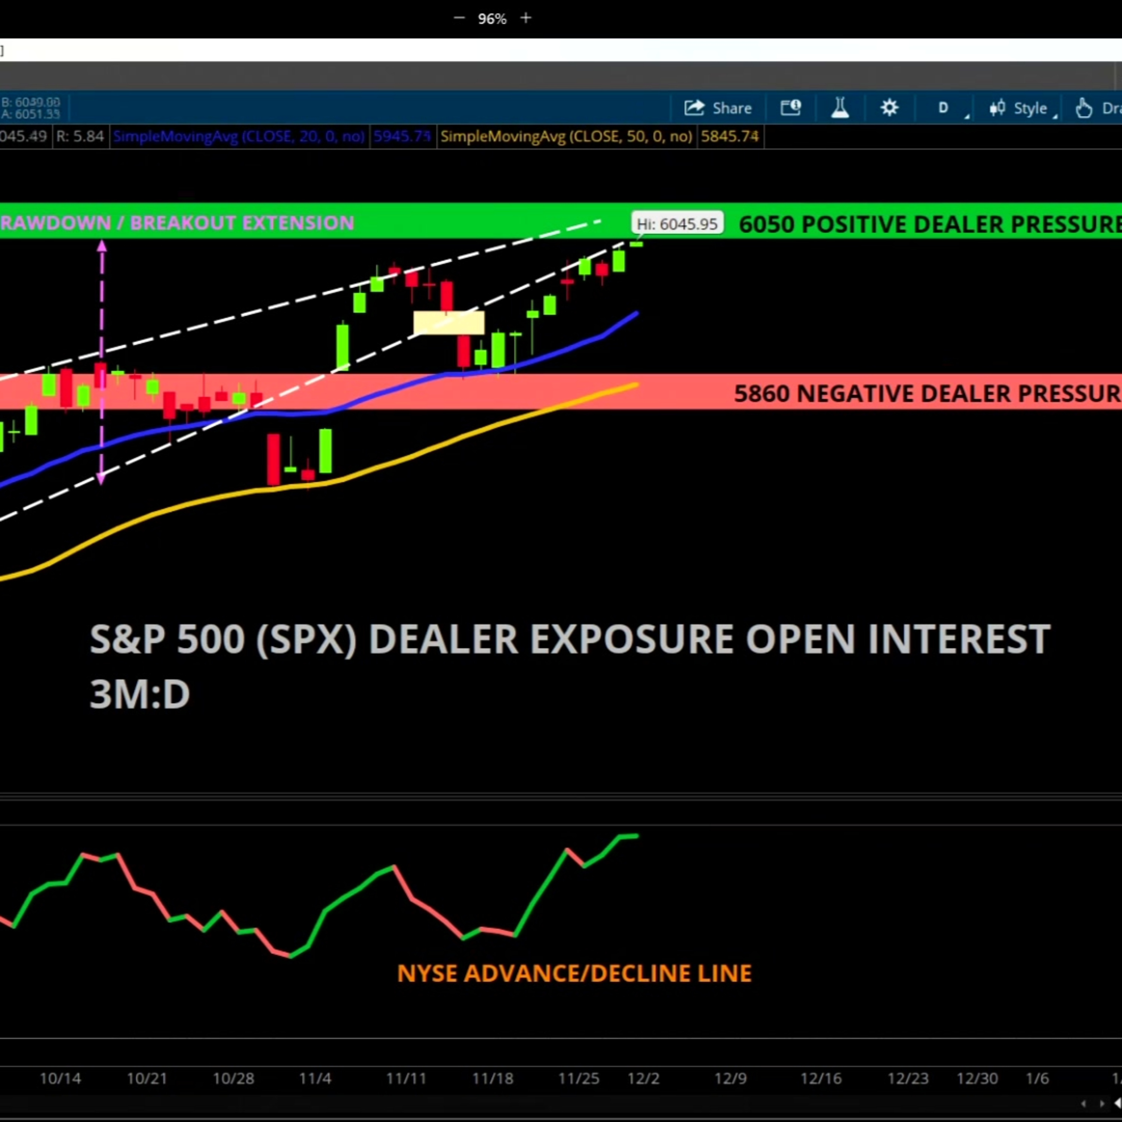Click the SimpleMovingAvg (CLOSE, 20, 0, no) label
Screen dimensions: 1122x1122
239,137
